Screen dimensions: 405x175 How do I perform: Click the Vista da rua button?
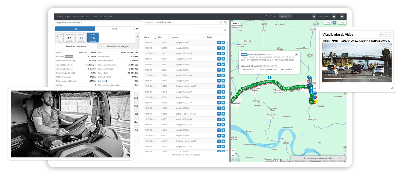[248, 69]
